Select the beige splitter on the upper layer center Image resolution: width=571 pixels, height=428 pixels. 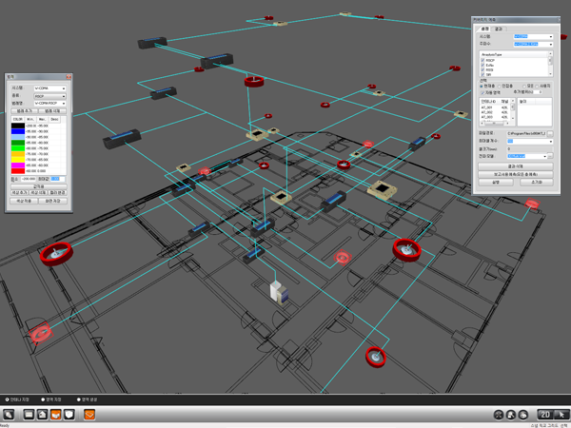tap(257, 135)
